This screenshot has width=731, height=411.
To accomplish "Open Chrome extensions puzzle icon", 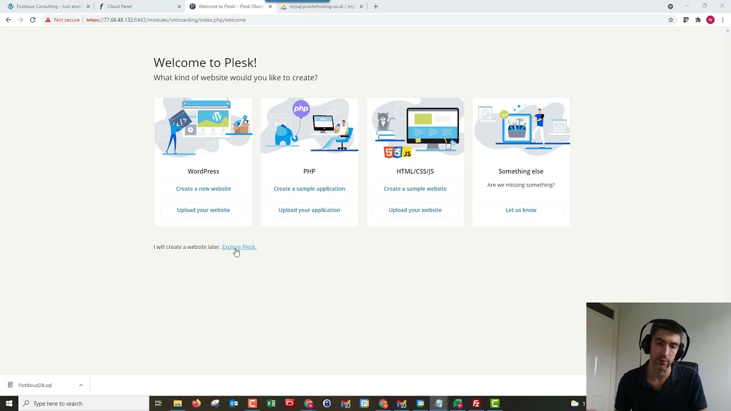I will (698, 19).
